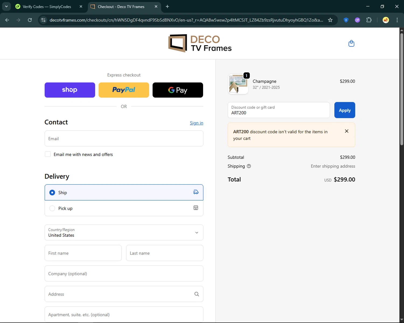Click the Bitwarden shield extension icon
Image resolution: width=404 pixels, height=323 pixels.
point(346,20)
